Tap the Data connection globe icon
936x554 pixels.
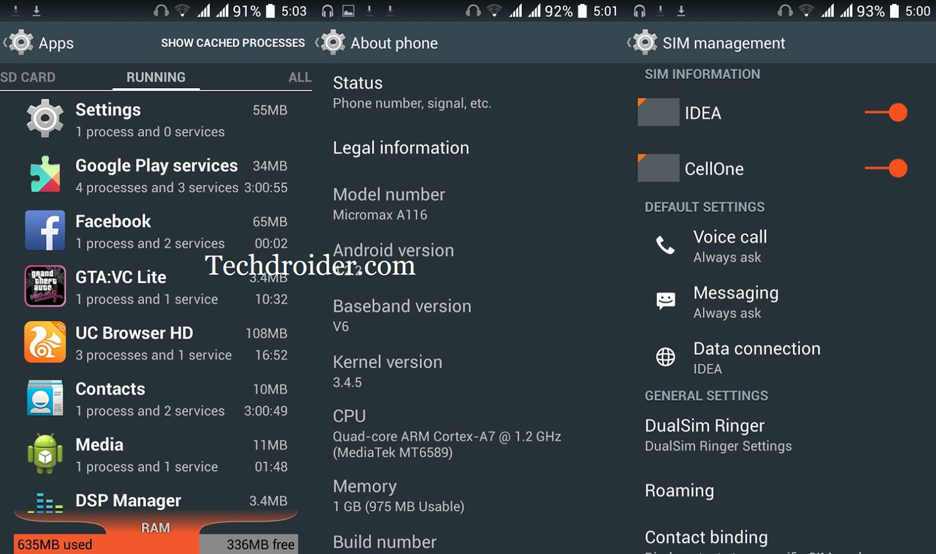(x=666, y=356)
